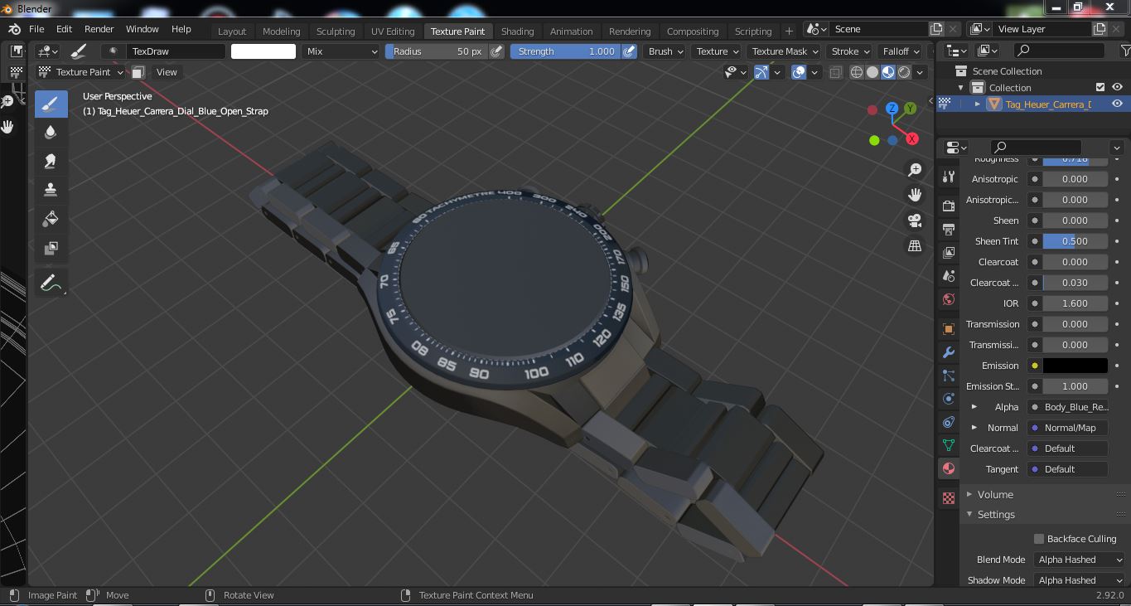Open the Object Data properties tab
The height and width of the screenshot is (606, 1131).
click(x=949, y=445)
